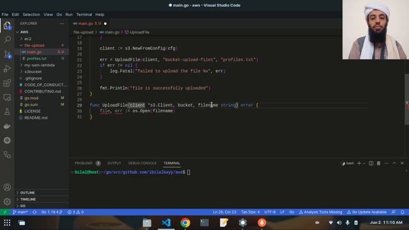Image resolution: width=409 pixels, height=230 pixels.
Task: Click UTF-8 encoding in status bar
Action: pos(270,212)
